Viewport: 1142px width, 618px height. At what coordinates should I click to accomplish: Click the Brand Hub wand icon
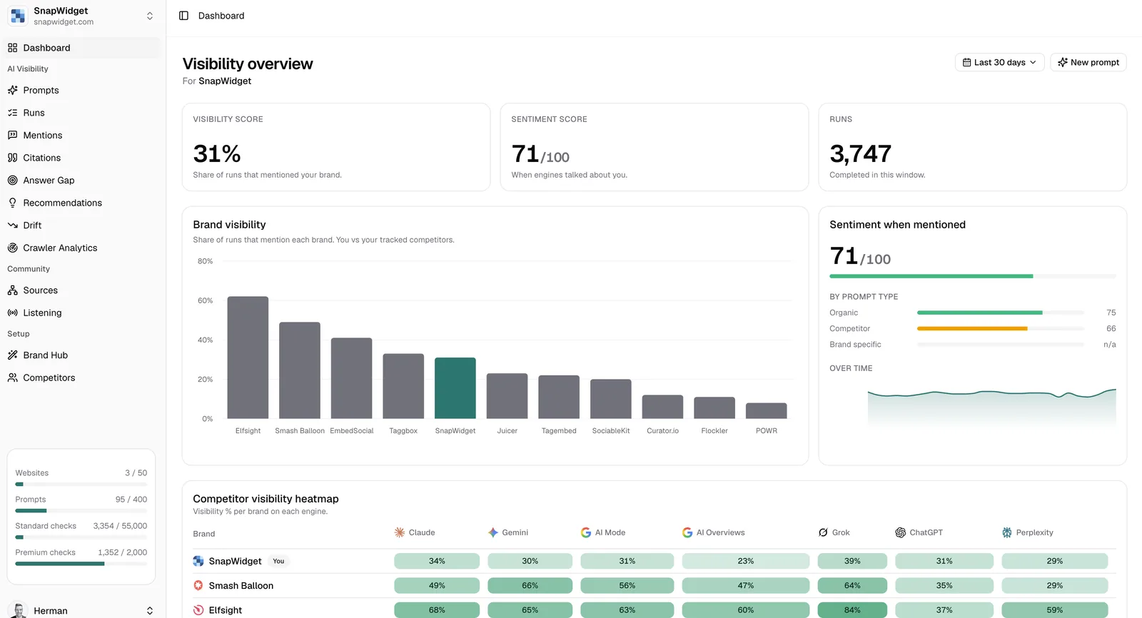tap(12, 355)
